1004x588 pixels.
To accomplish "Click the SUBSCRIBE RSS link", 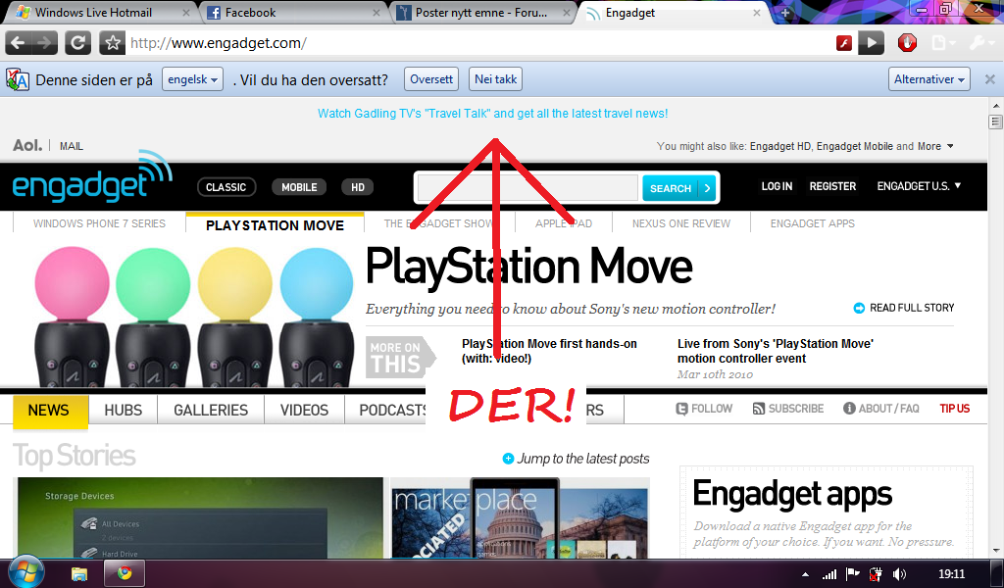I will [788, 409].
